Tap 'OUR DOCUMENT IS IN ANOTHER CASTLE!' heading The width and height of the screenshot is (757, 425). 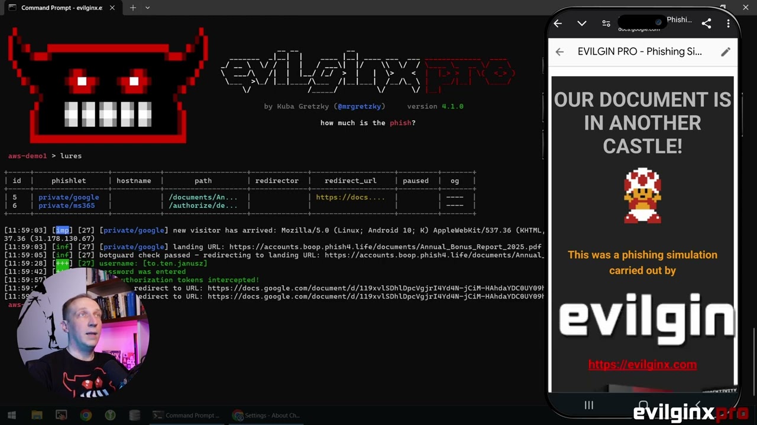point(642,123)
